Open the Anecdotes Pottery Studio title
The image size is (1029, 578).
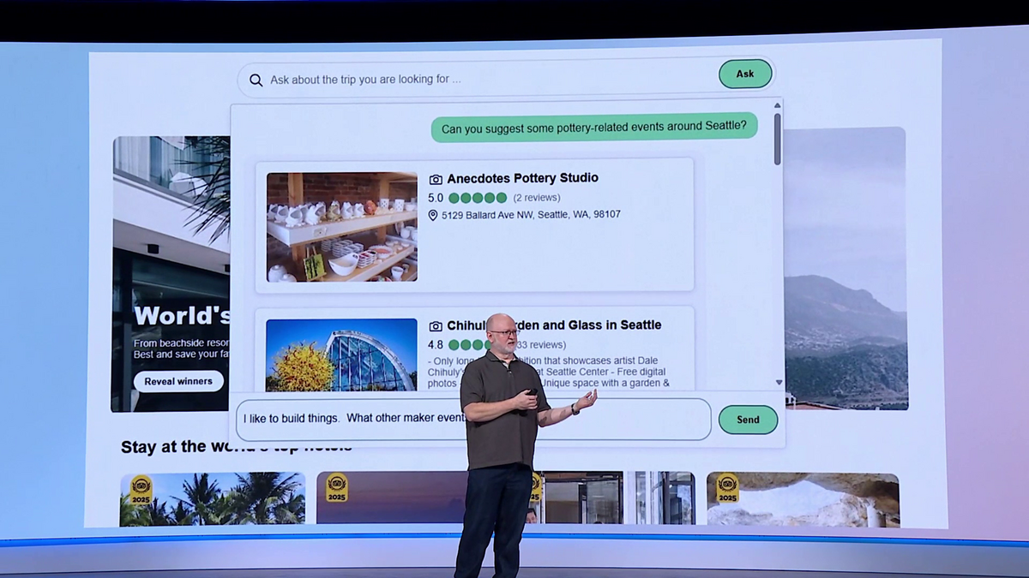(522, 178)
